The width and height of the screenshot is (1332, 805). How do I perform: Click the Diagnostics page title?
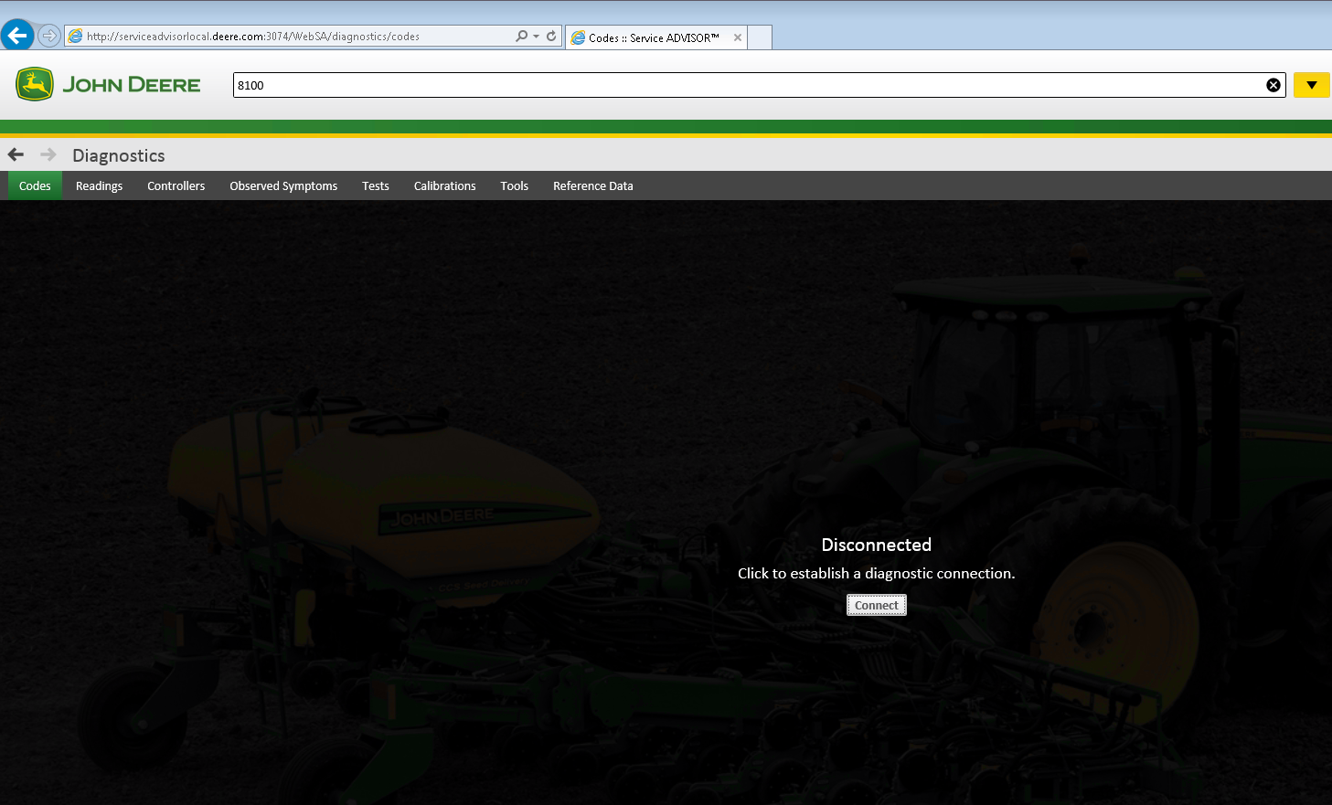tap(119, 155)
